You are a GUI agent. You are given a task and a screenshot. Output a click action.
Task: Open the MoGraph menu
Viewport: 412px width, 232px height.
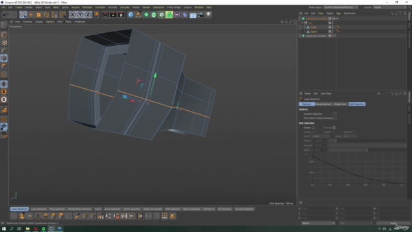[x=88, y=7]
